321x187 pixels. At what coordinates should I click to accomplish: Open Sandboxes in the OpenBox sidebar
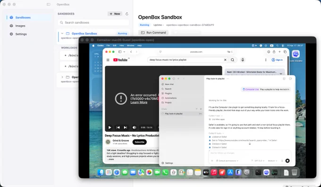tap(29, 17)
